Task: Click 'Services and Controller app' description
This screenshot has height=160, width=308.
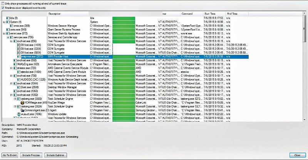Action: tap(63, 37)
